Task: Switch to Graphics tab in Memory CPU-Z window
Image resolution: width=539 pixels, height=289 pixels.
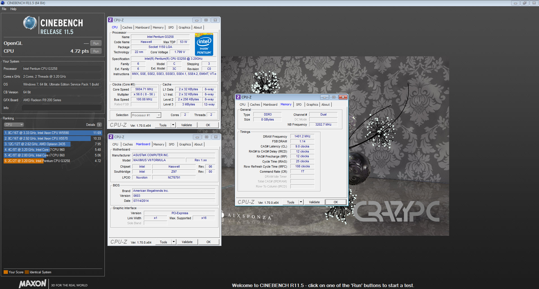Action: pos(312,105)
